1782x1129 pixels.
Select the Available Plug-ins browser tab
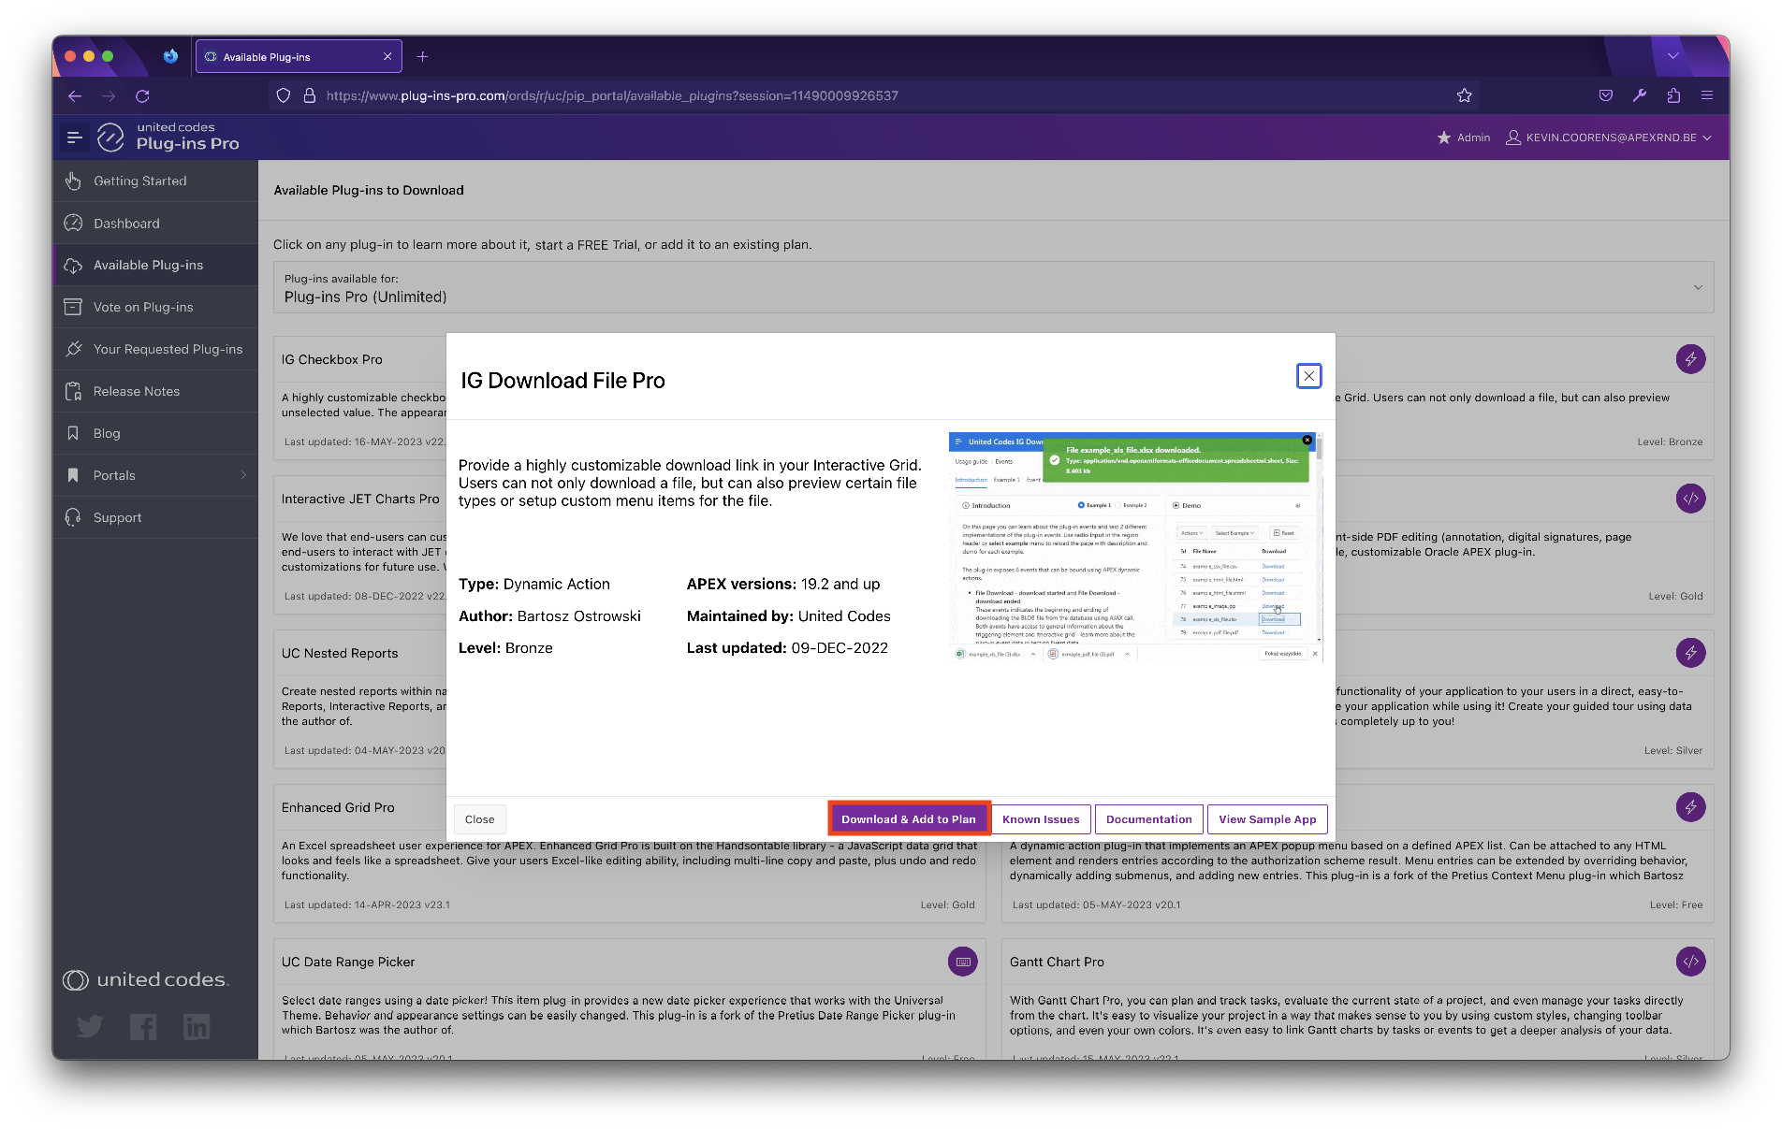299,57
